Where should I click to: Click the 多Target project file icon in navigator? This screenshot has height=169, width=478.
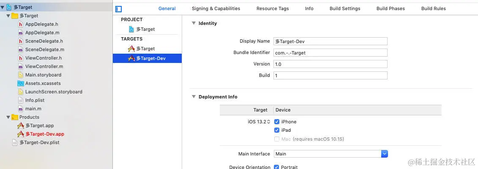coord(9,7)
